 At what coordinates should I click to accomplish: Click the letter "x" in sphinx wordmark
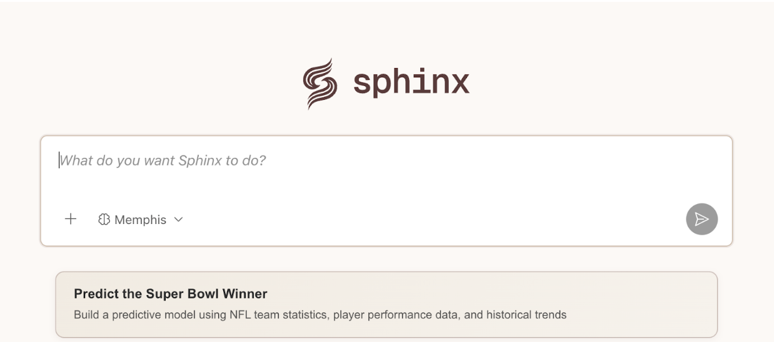(458, 84)
